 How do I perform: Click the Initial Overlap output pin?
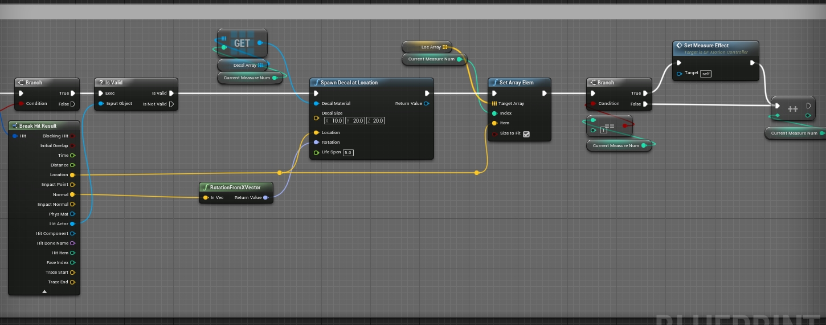[x=72, y=145]
